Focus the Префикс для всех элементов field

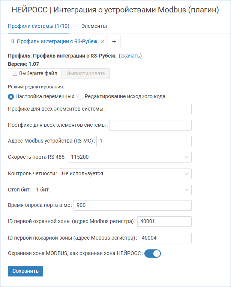149,109
